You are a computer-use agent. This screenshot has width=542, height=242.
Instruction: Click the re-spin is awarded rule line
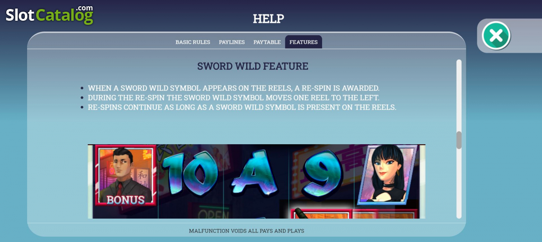point(234,88)
